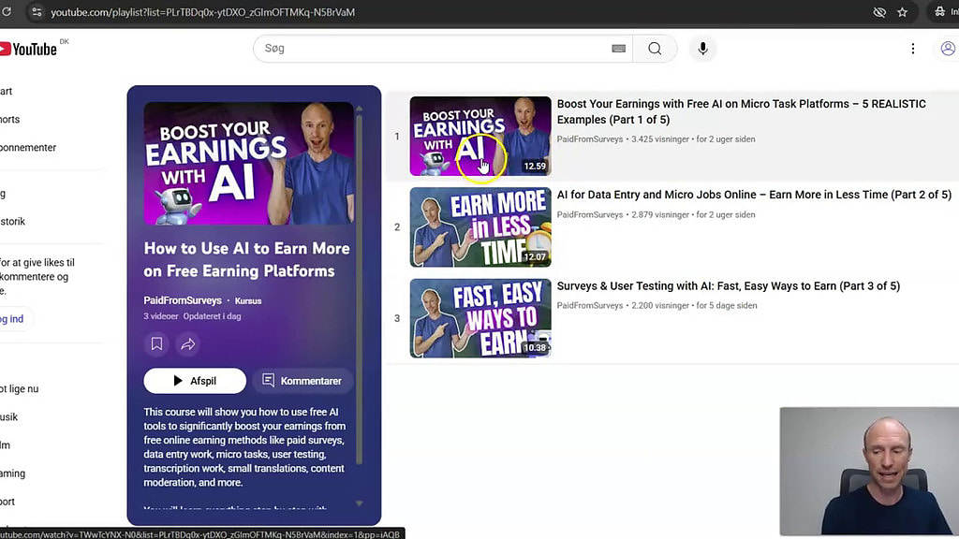Click the incognito icon in browser toolbar
959x539 pixels.
pyautogui.click(x=940, y=11)
